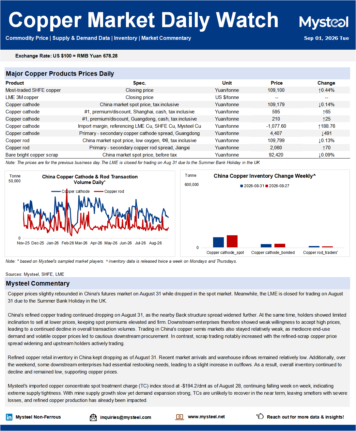
Task: Click 'Major Copper Products Prices Daily' heading
Action: tap(60, 74)
